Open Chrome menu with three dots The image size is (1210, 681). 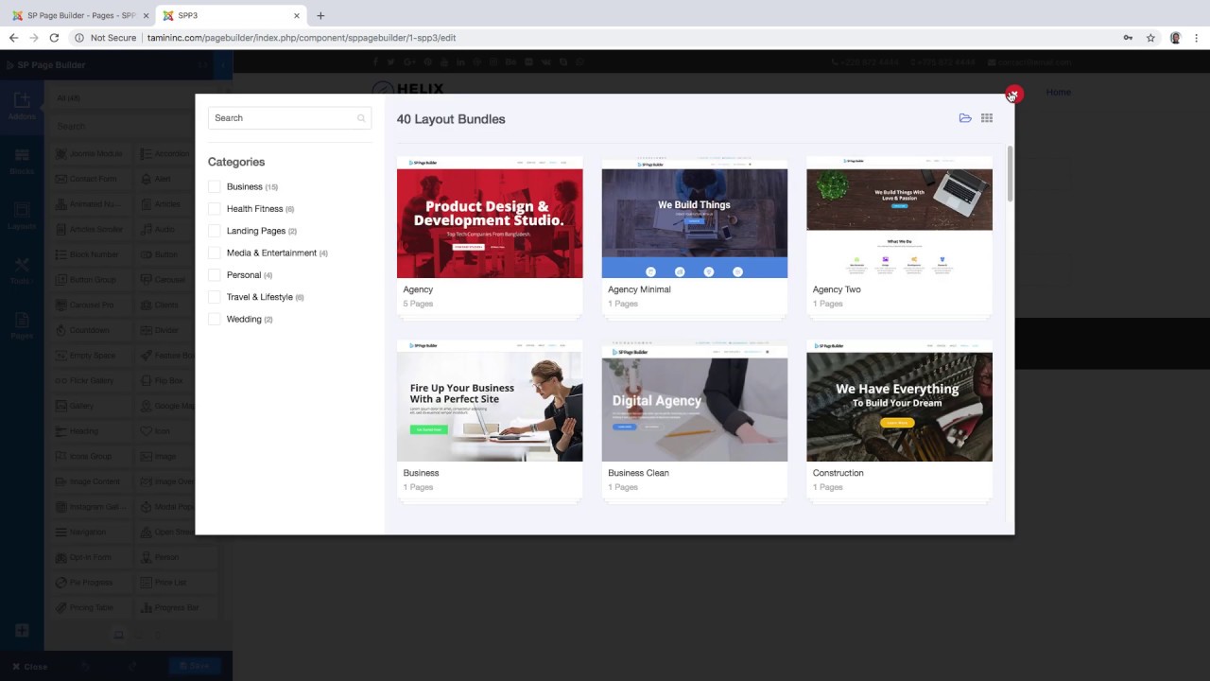tap(1197, 38)
